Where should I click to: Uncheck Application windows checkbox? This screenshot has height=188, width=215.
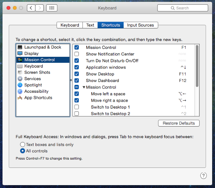[77, 67]
